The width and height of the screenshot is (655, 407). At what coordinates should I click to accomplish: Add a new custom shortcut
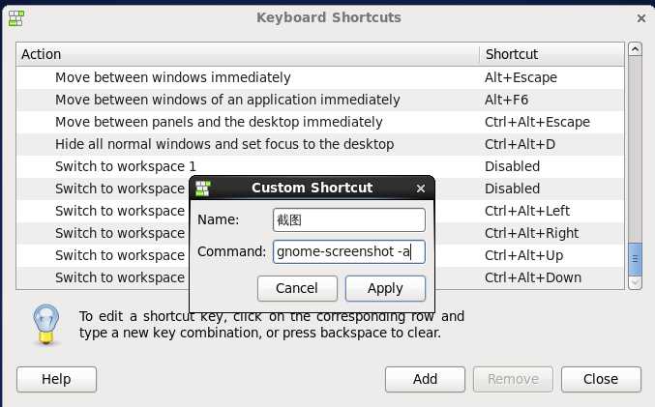[425, 379]
